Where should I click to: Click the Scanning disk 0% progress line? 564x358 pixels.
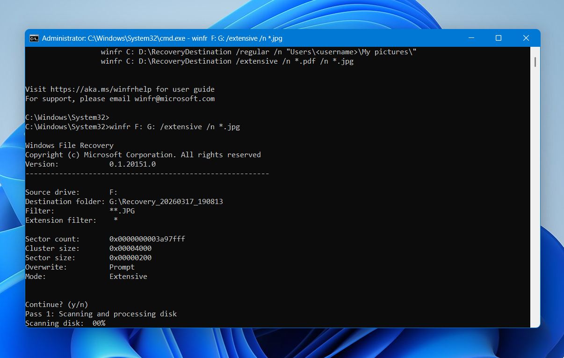pos(65,323)
